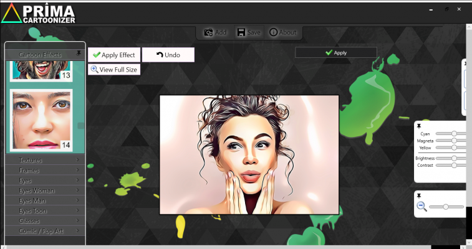Expand the Frames section

pyautogui.click(x=44, y=170)
